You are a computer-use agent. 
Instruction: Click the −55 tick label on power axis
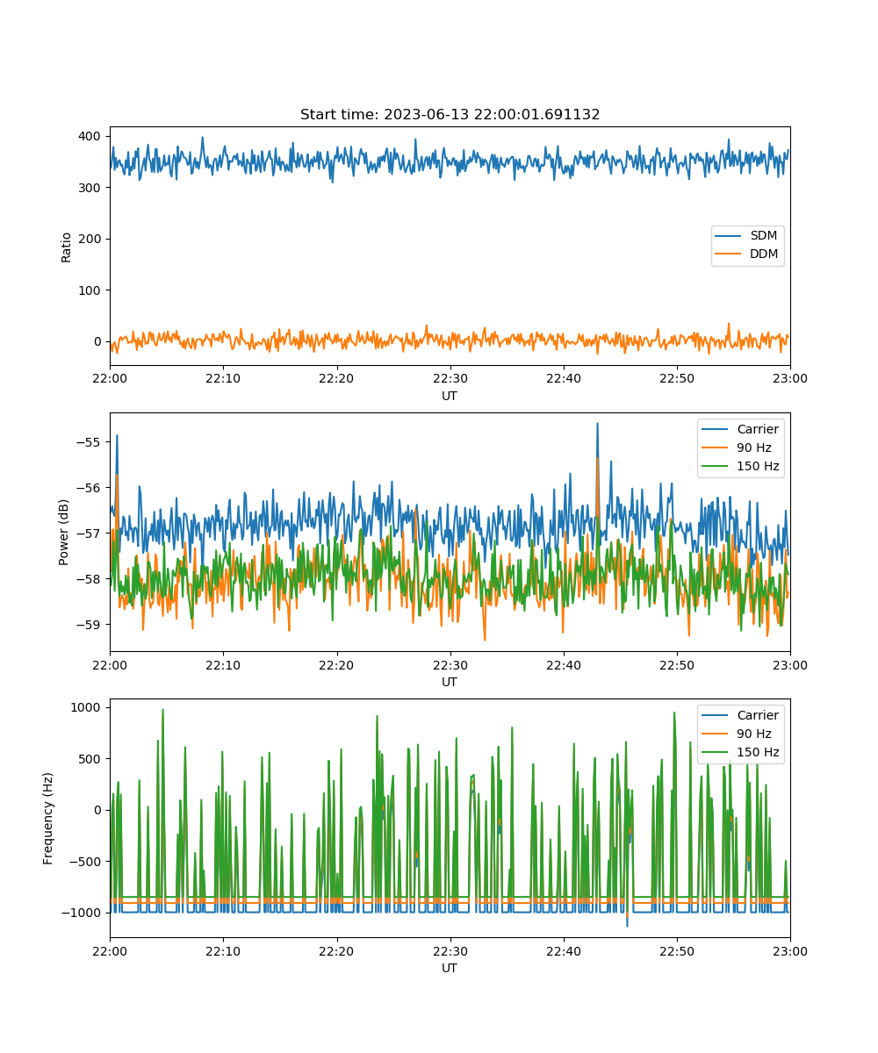(x=90, y=441)
